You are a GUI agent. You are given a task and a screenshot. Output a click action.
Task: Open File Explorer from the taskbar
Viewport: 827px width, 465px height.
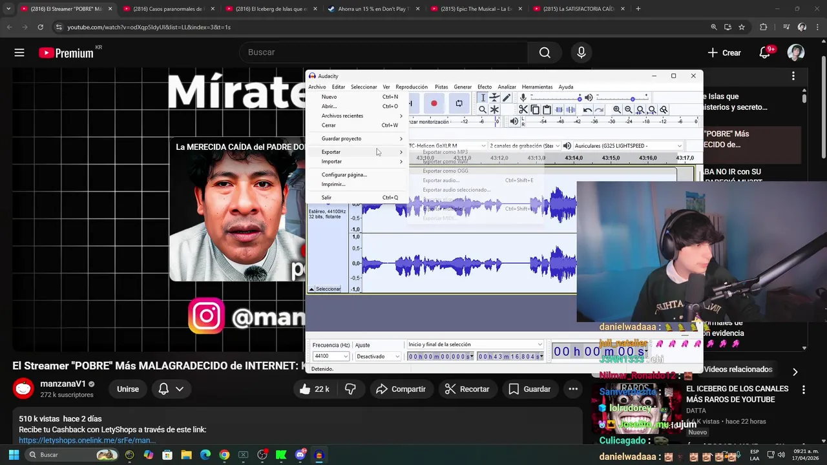click(x=186, y=455)
